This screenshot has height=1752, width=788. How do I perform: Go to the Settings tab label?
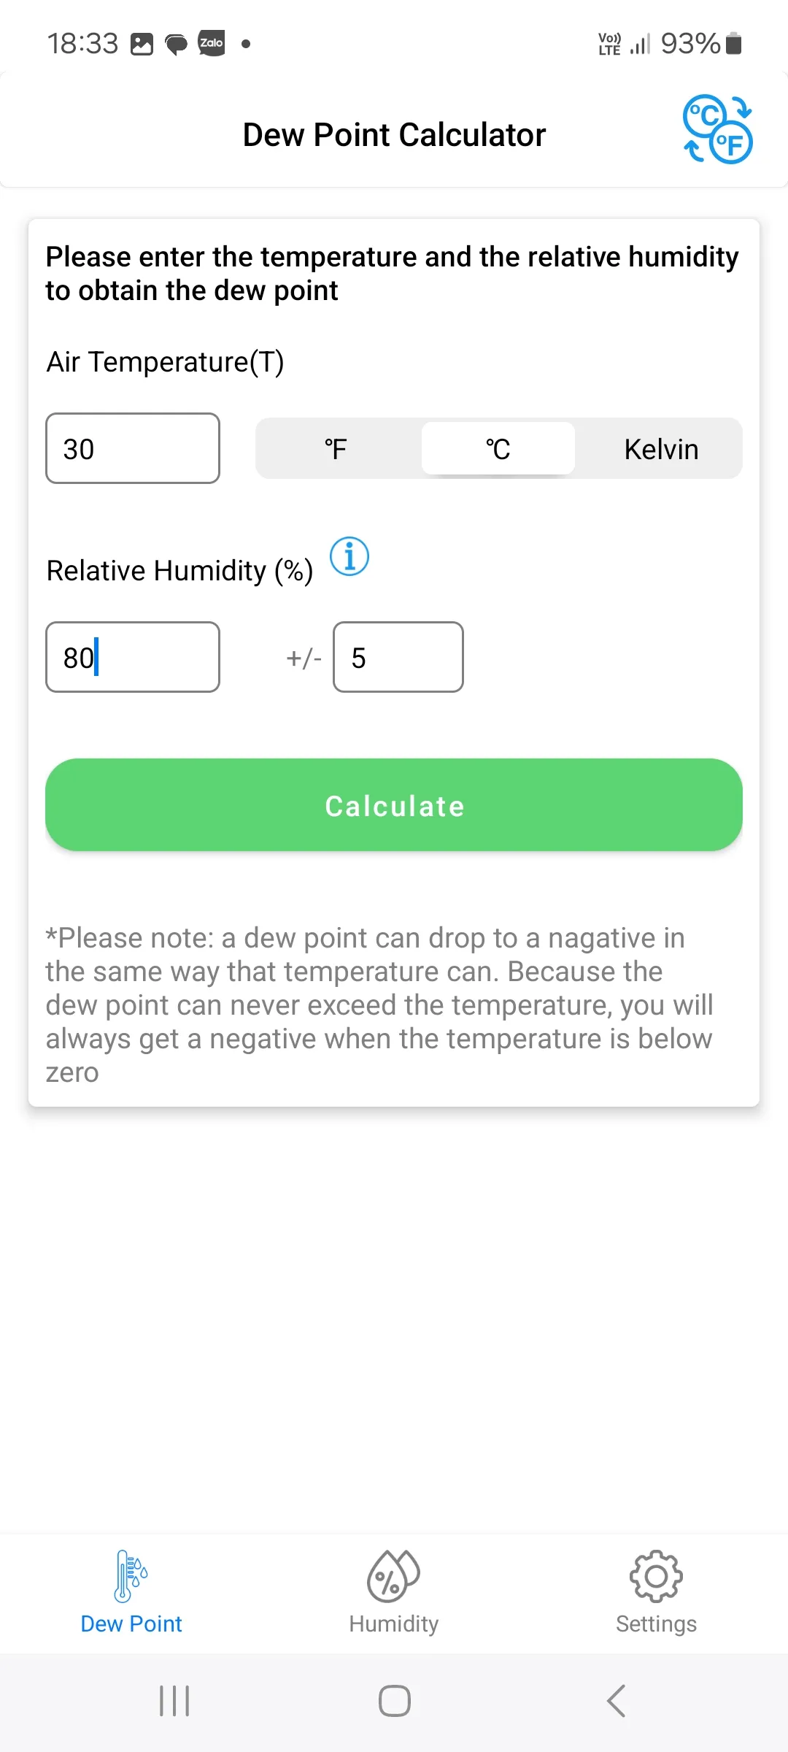coord(656,1624)
